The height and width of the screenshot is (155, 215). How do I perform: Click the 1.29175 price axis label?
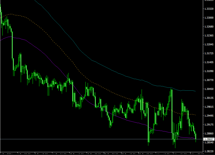(x=209, y=125)
